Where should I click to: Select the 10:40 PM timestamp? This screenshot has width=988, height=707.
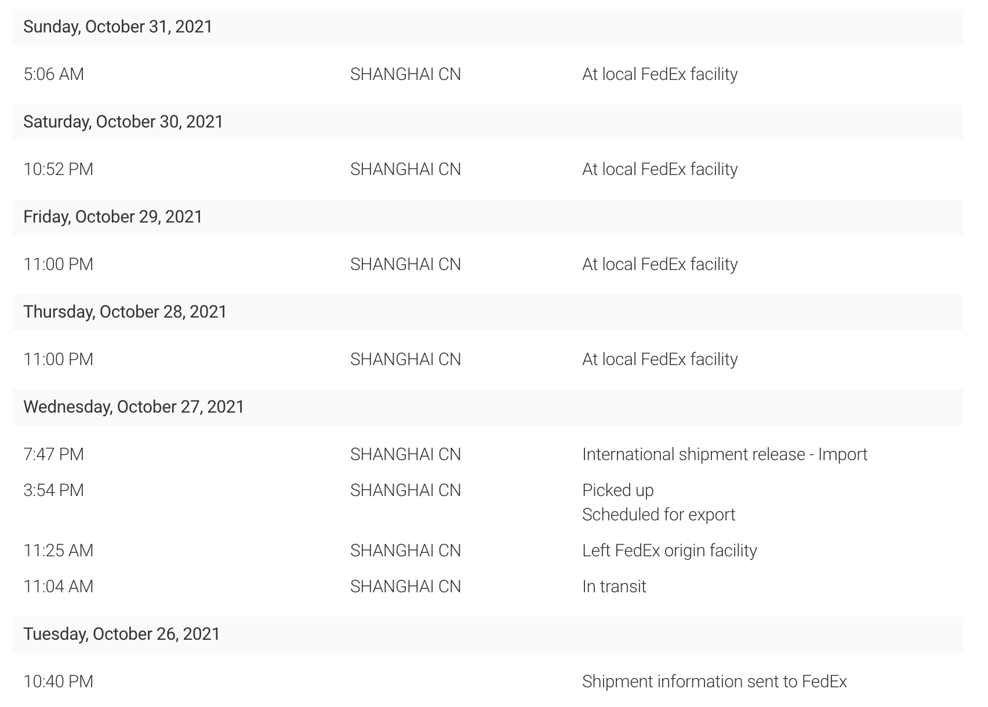(58, 682)
